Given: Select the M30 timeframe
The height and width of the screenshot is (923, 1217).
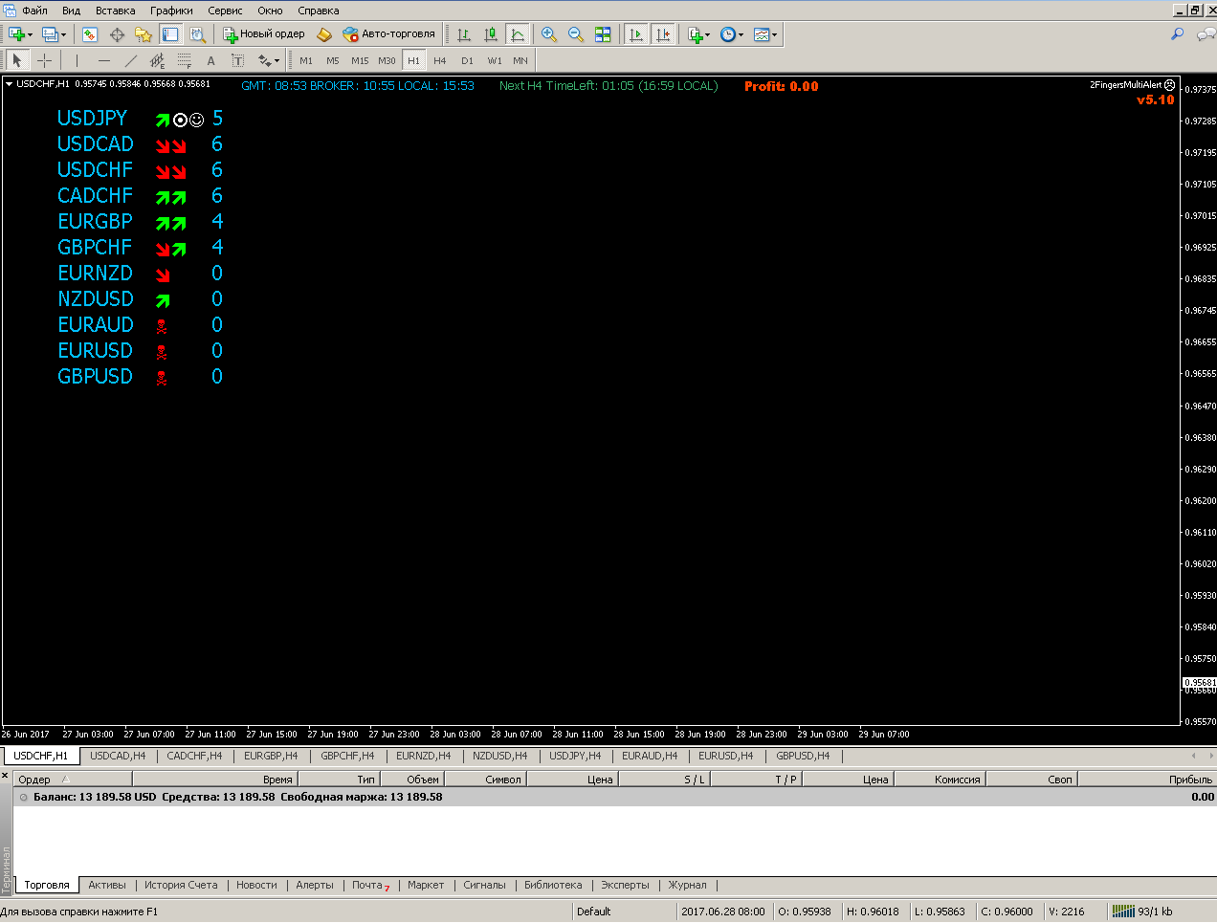Looking at the screenshot, I should [x=387, y=60].
